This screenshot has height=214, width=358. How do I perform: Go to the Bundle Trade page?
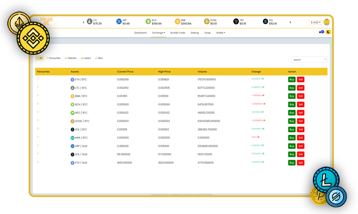(x=178, y=33)
